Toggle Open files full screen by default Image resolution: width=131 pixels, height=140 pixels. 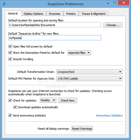10,46
